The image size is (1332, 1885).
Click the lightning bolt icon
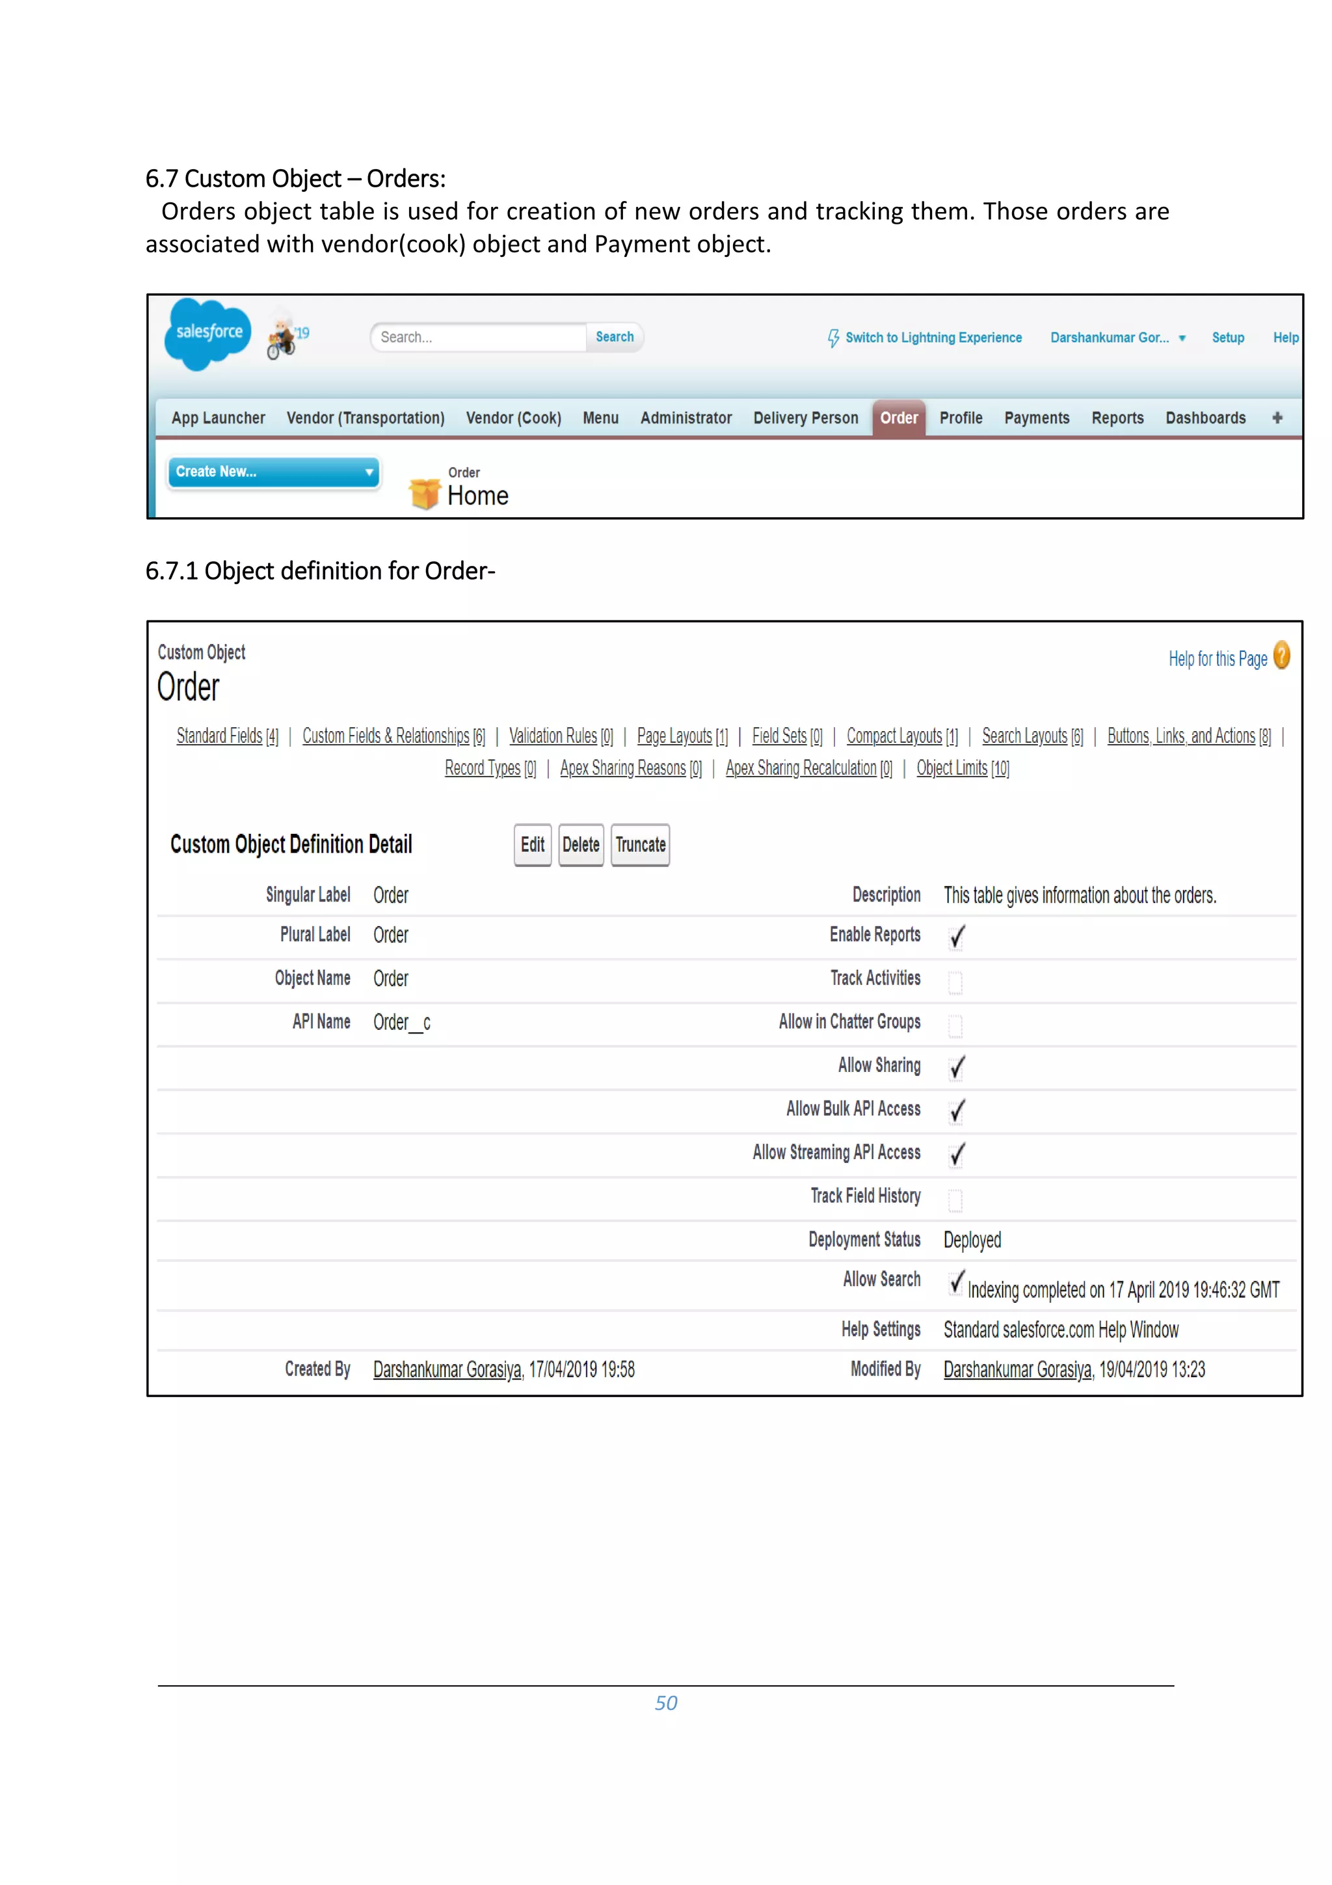[x=833, y=338]
